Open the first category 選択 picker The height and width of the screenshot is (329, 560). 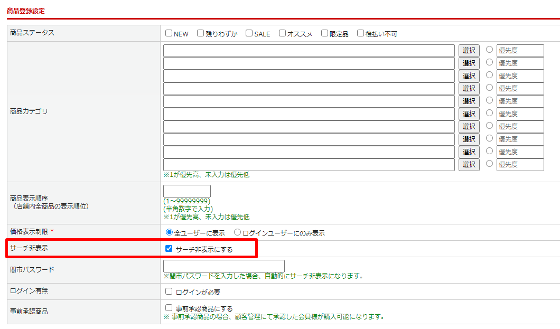pyautogui.click(x=469, y=50)
